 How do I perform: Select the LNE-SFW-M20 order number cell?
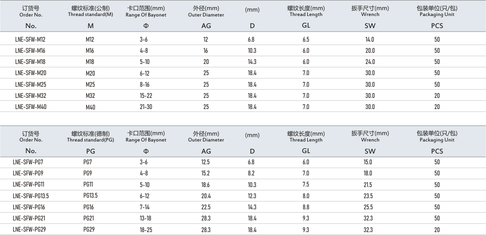30,73
